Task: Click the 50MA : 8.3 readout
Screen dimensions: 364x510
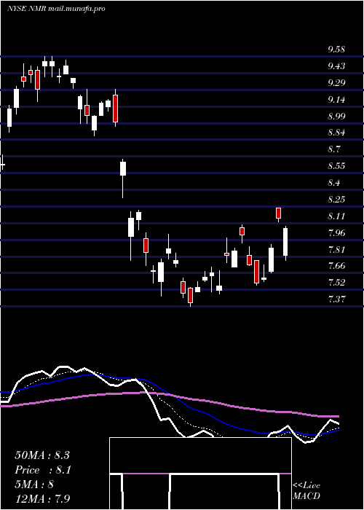Action: coord(42,455)
